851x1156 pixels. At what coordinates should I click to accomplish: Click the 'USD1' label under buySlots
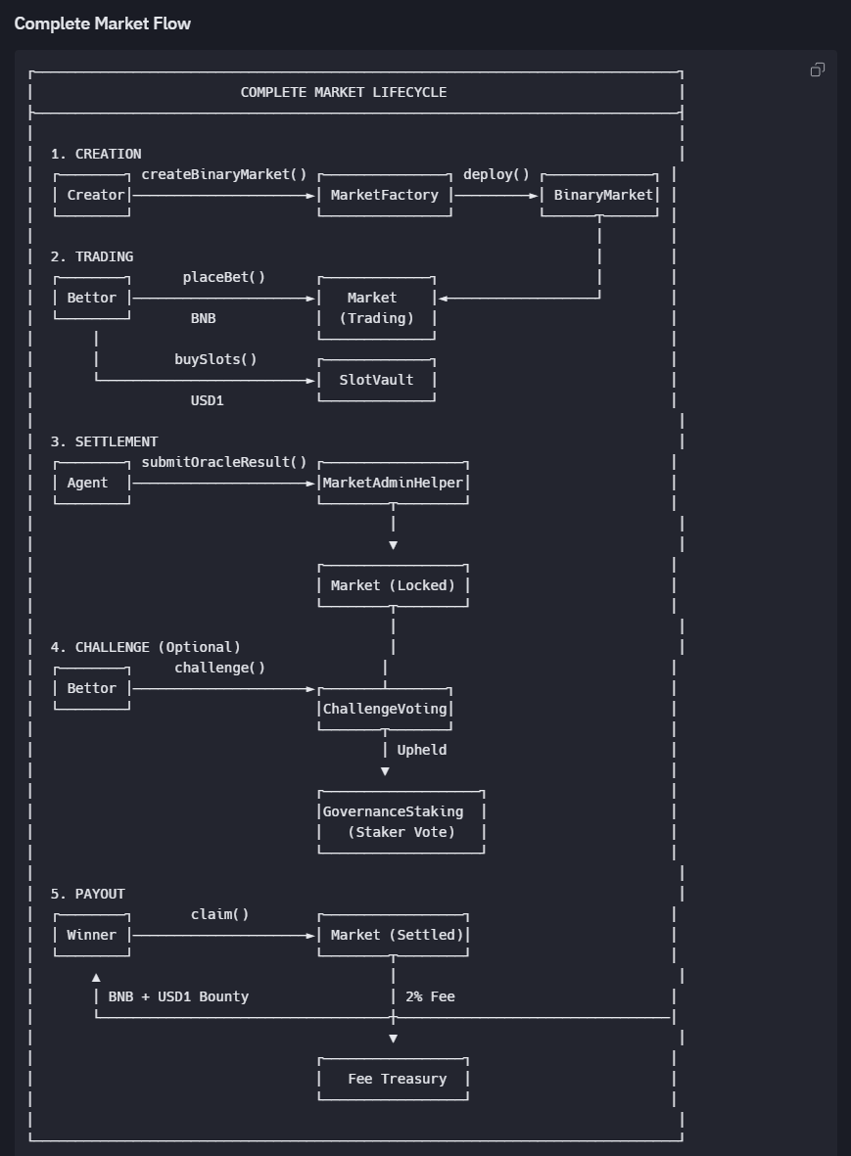pyautogui.click(x=208, y=401)
